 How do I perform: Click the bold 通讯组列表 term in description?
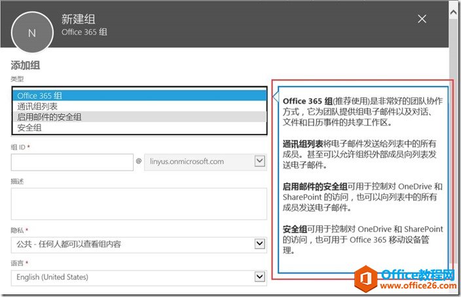[303, 144]
